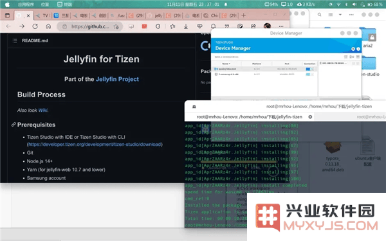Go to the browser home page
The image size is (386, 241).
click(x=48, y=26)
